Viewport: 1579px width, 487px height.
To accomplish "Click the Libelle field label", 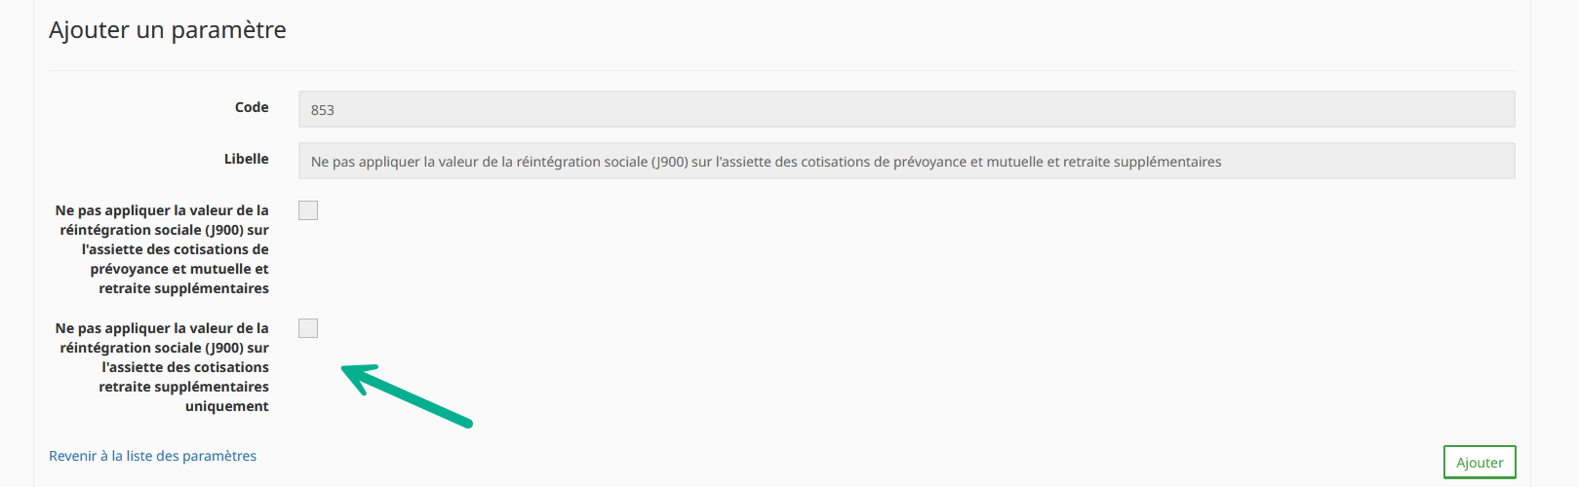I will [247, 159].
